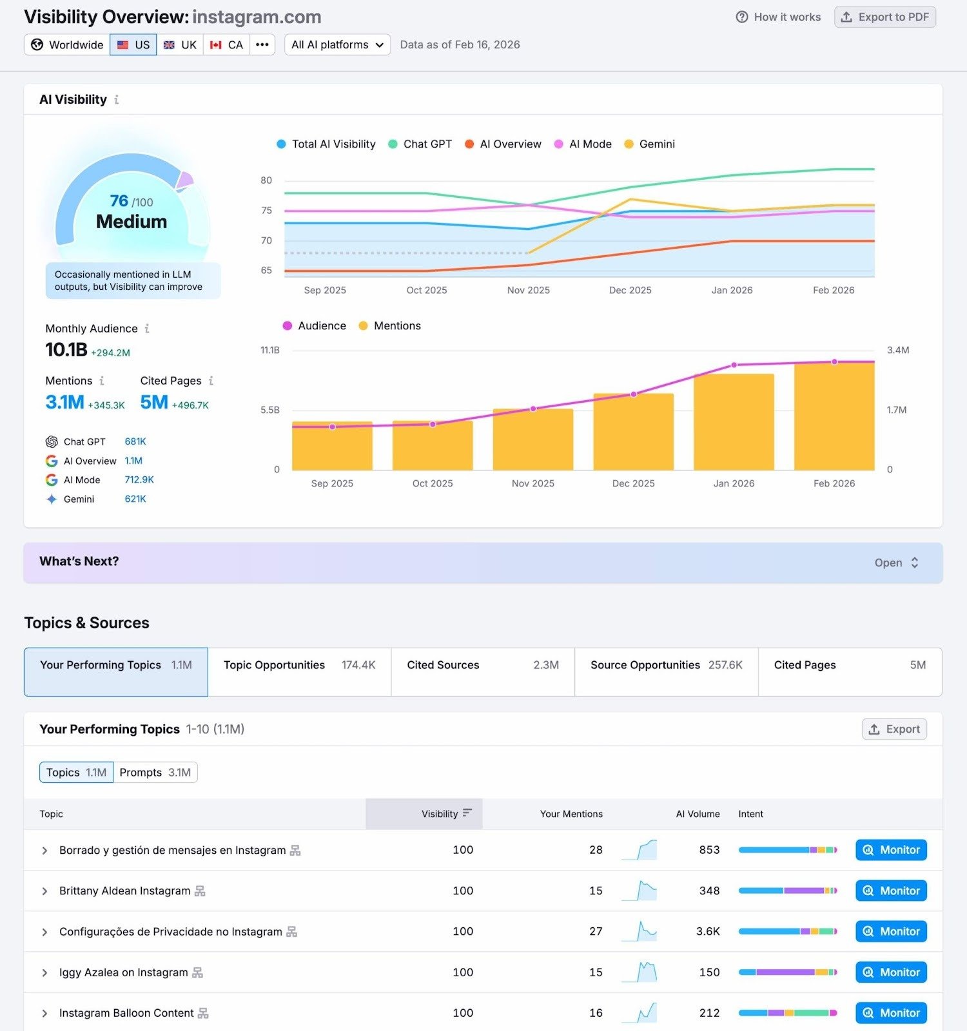Open the All AI platforms dropdown
Image resolution: width=967 pixels, height=1031 pixels.
pyautogui.click(x=337, y=44)
